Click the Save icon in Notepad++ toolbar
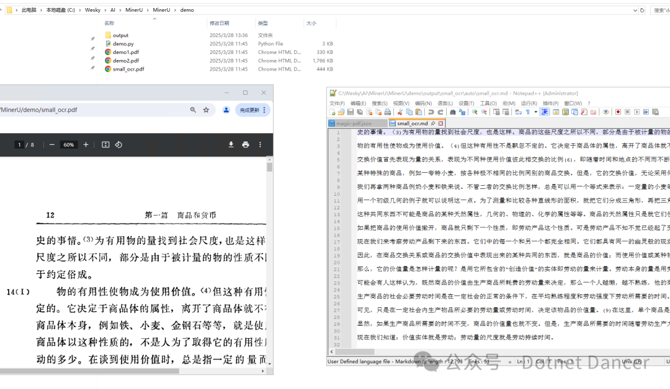The width and height of the screenshot is (670, 389). pyautogui.click(x=350, y=112)
